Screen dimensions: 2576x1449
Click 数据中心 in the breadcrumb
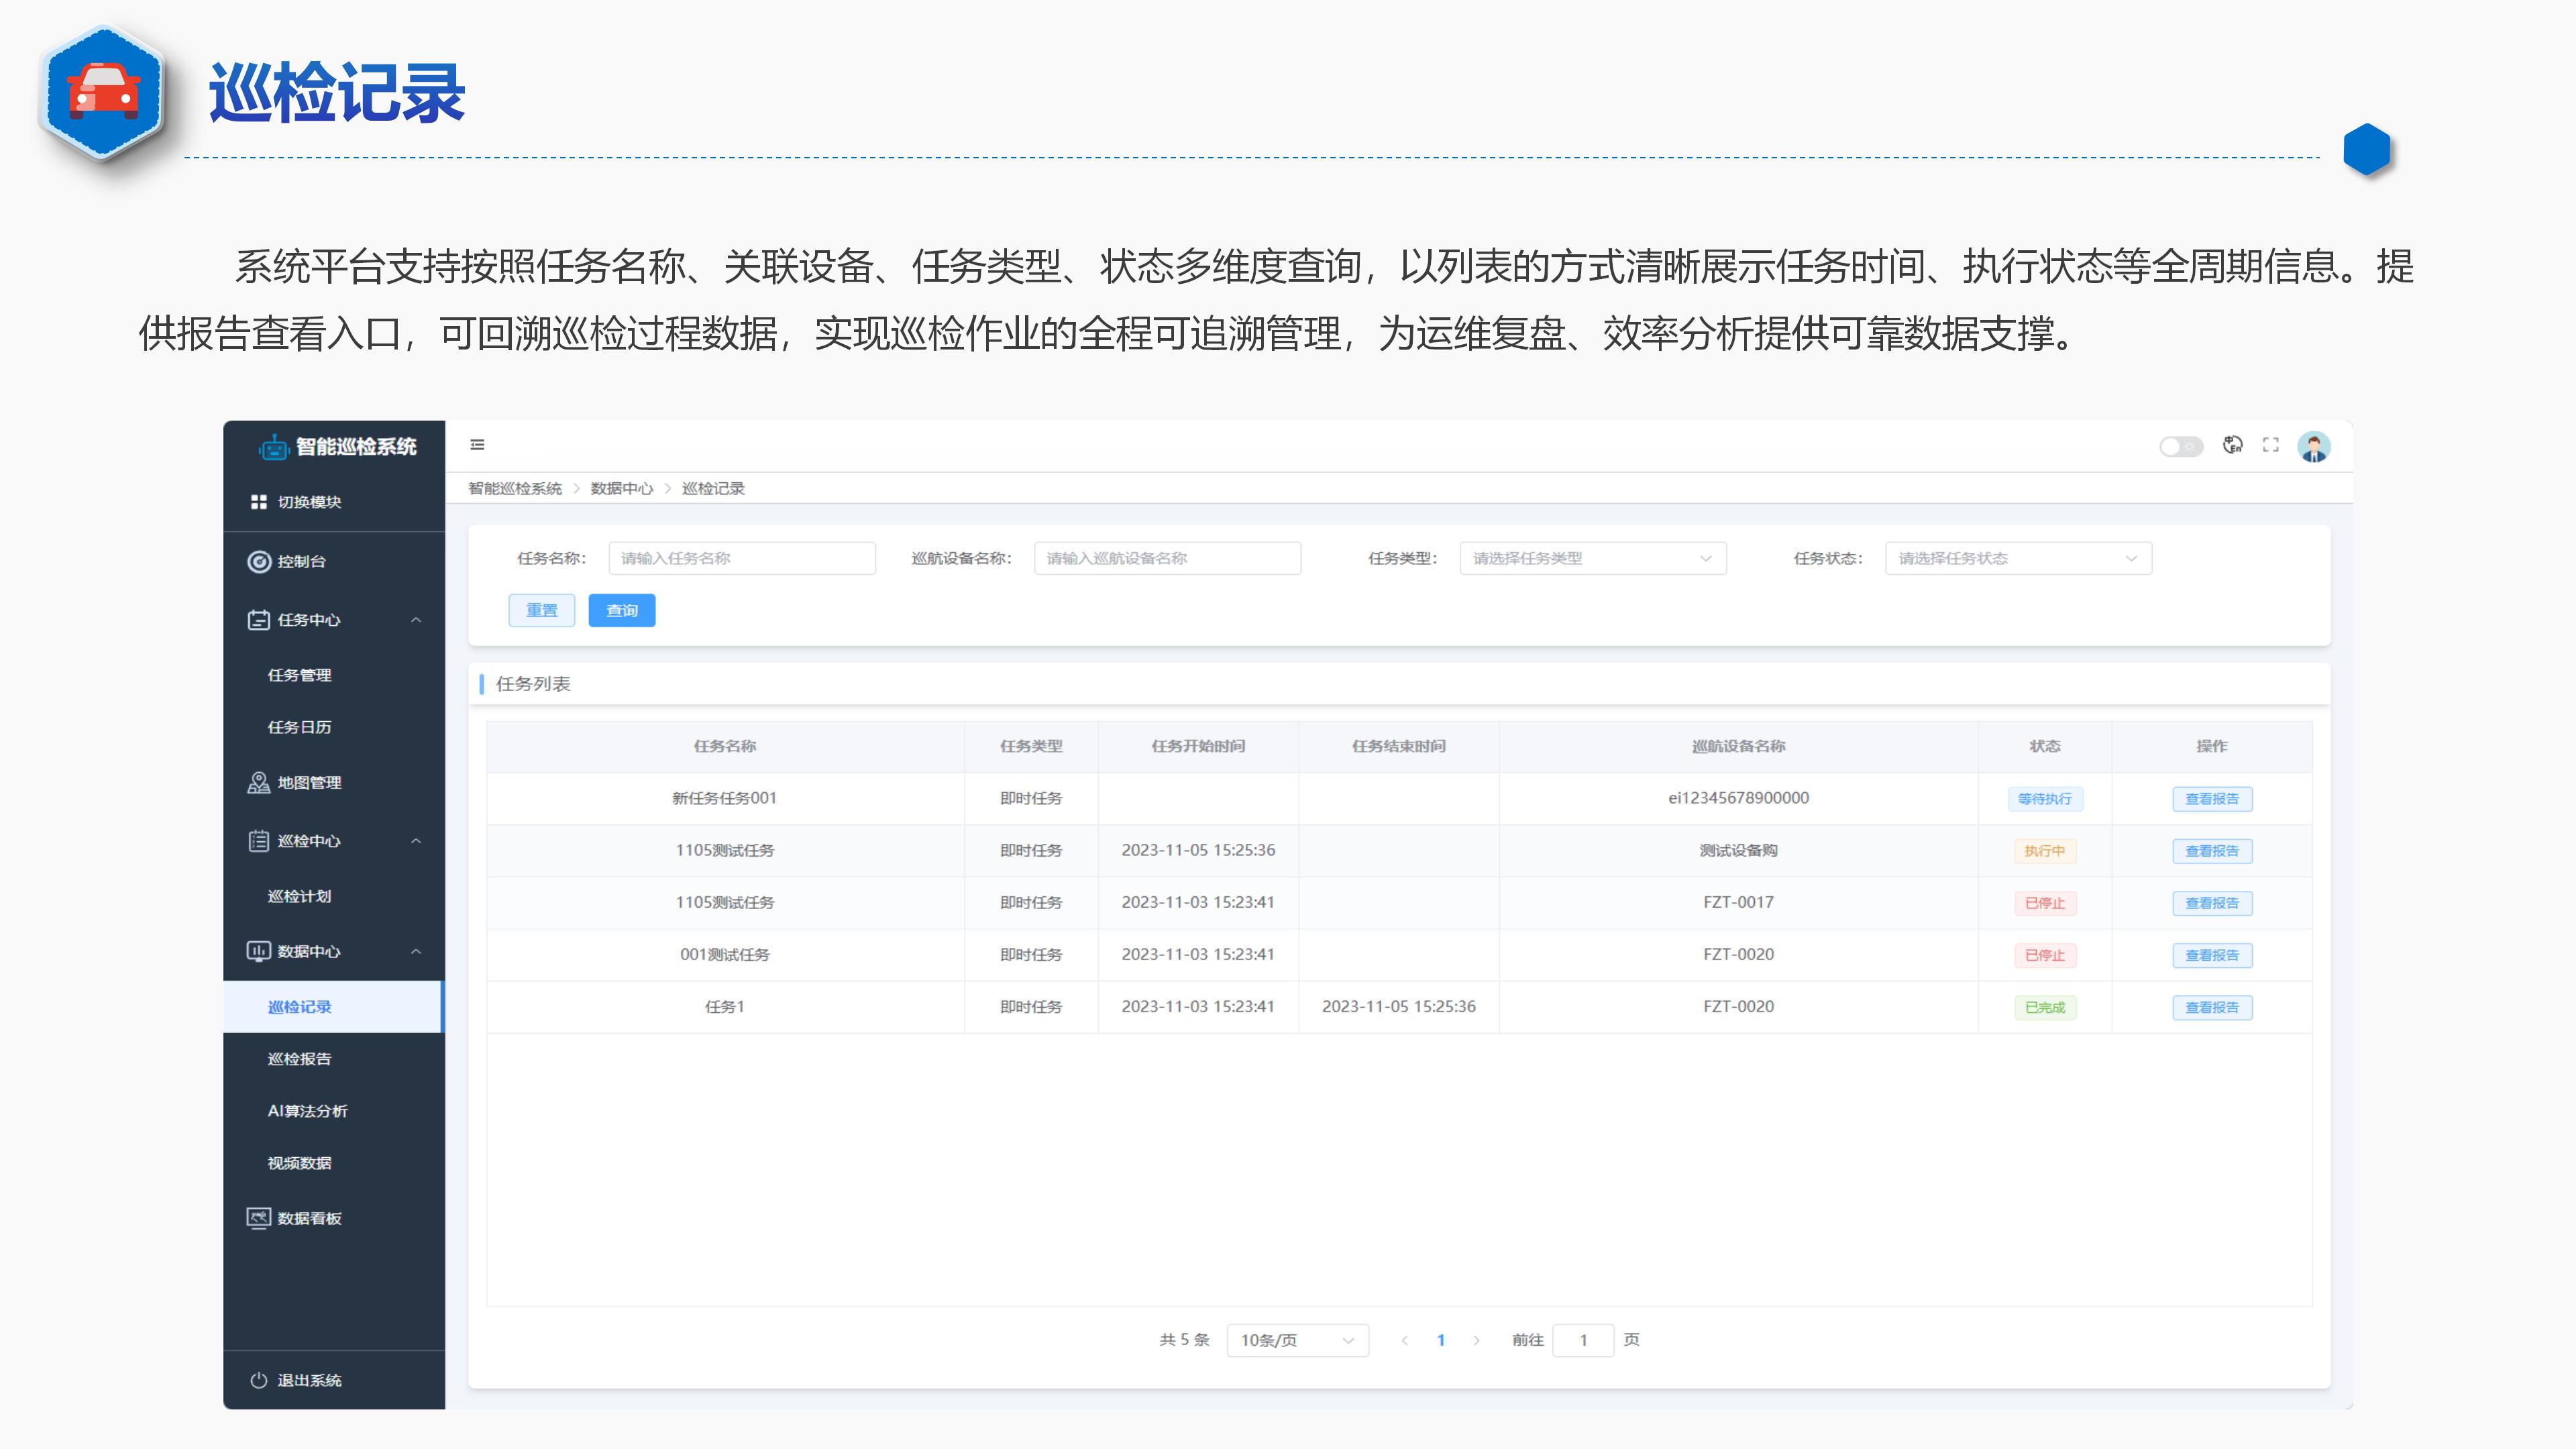pyautogui.click(x=622, y=489)
